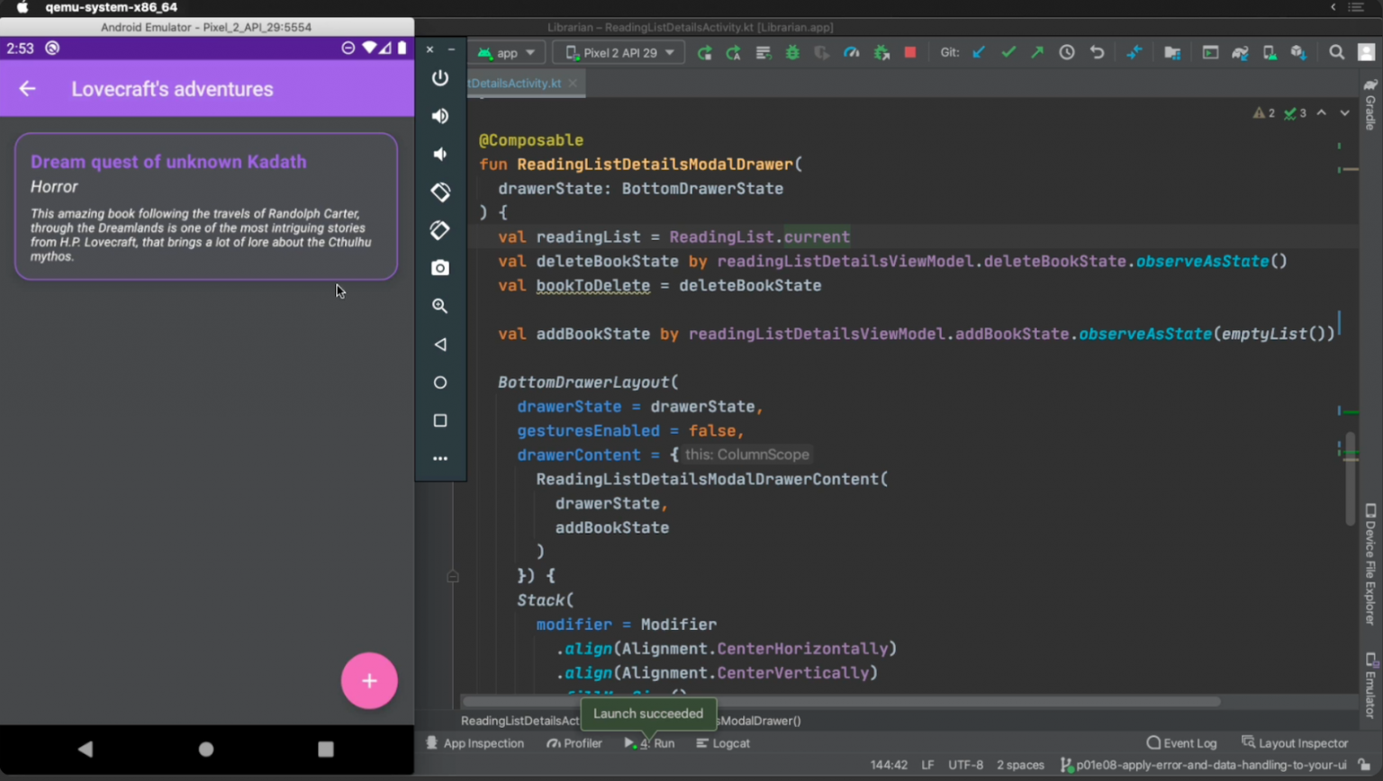
Task: Tap the Android back navigation triangle
Action: pyautogui.click(x=86, y=749)
